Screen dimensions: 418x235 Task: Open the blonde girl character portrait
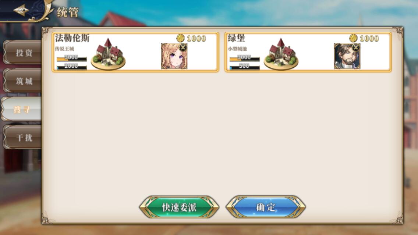tap(174, 56)
